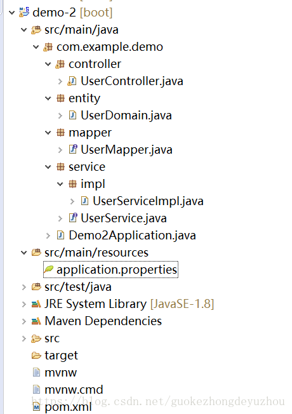The height and width of the screenshot is (414, 292).
Task: Select the 'com.example.demo' package name
Action: 110,47
